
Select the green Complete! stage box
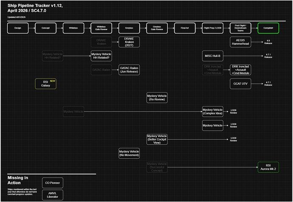coord(268,28)
